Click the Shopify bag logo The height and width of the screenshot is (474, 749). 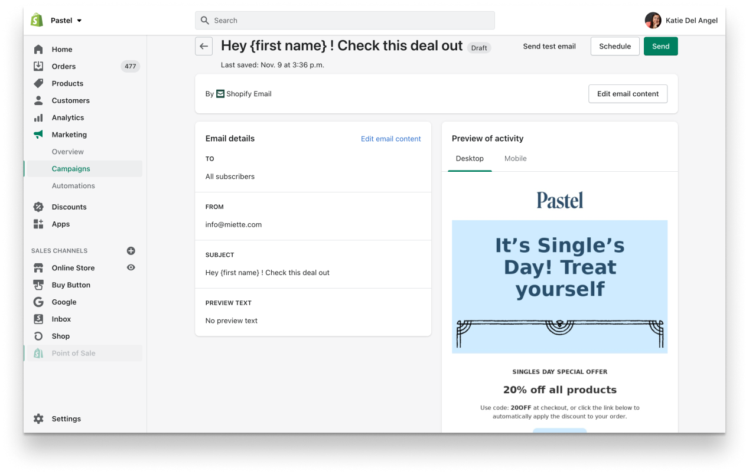click(x=37, y=20)
